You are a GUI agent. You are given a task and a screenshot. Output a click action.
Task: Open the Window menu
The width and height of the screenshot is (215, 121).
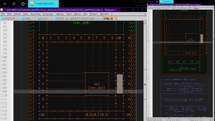(x=104, y=14)
